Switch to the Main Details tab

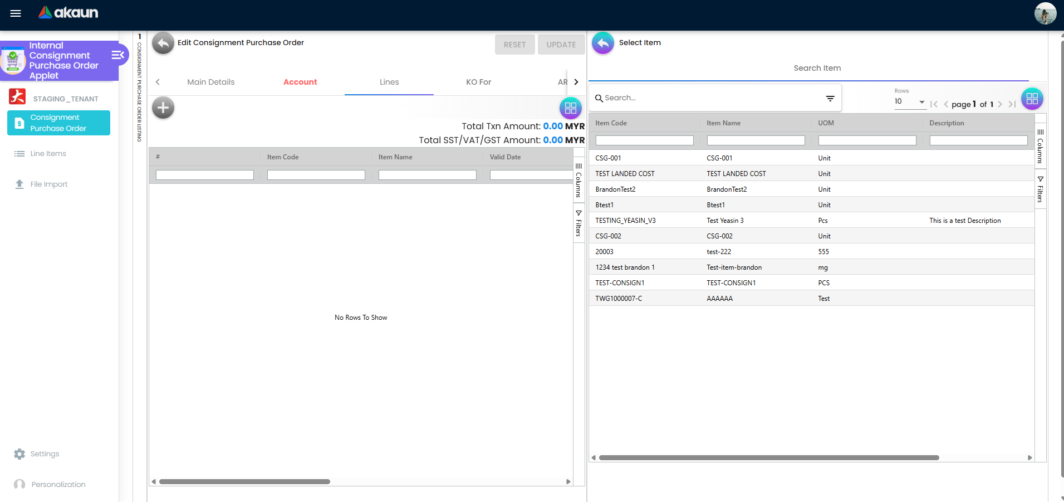(x=211, y=82)
